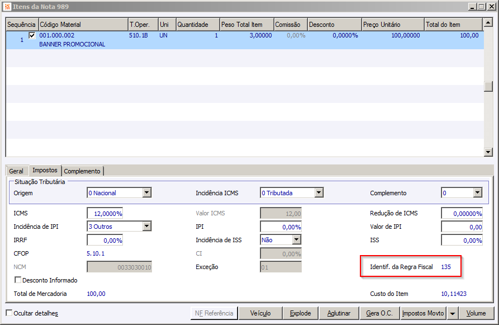
Task: Open the arrow menu beside Impostos Movto
Action: pyautogui.click(x=452, y=313)
